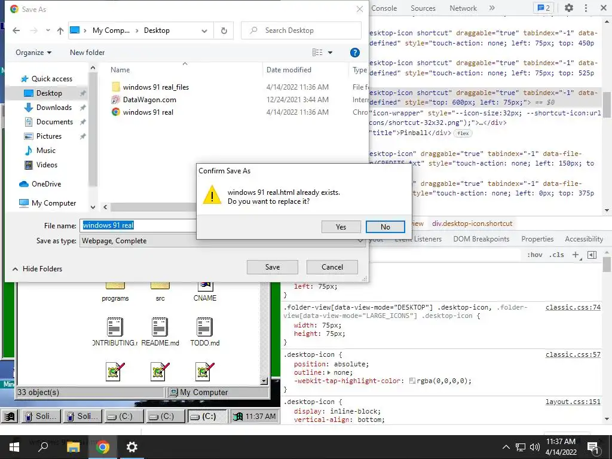612x459 pixels.
Task: Add a new style rule with plus icon
Action: pos(576,255)
